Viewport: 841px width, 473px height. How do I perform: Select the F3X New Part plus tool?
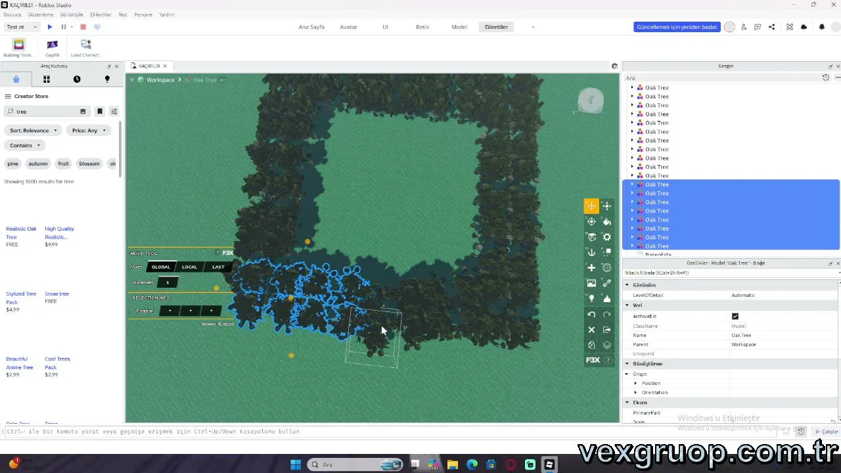591,268
